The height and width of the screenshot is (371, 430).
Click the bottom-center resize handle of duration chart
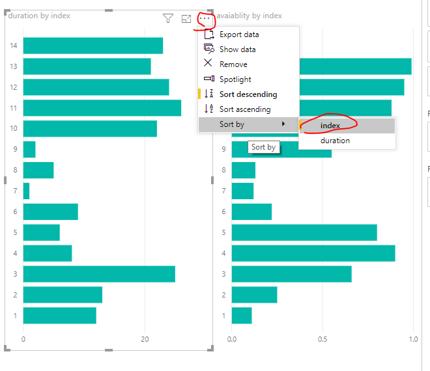click(x=109, y=350)
